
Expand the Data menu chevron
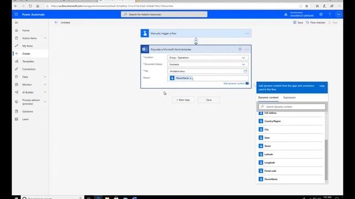(x=45, y=77)
